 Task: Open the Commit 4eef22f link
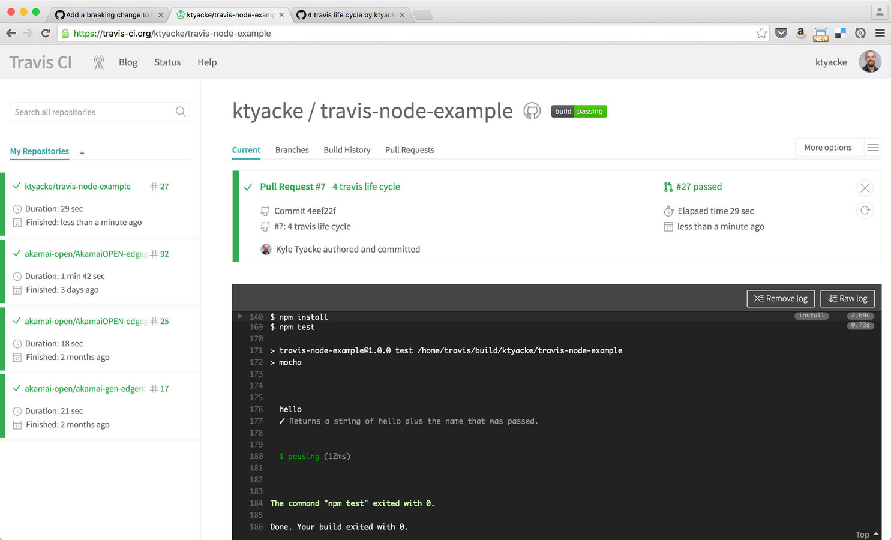tap(305, 211)
